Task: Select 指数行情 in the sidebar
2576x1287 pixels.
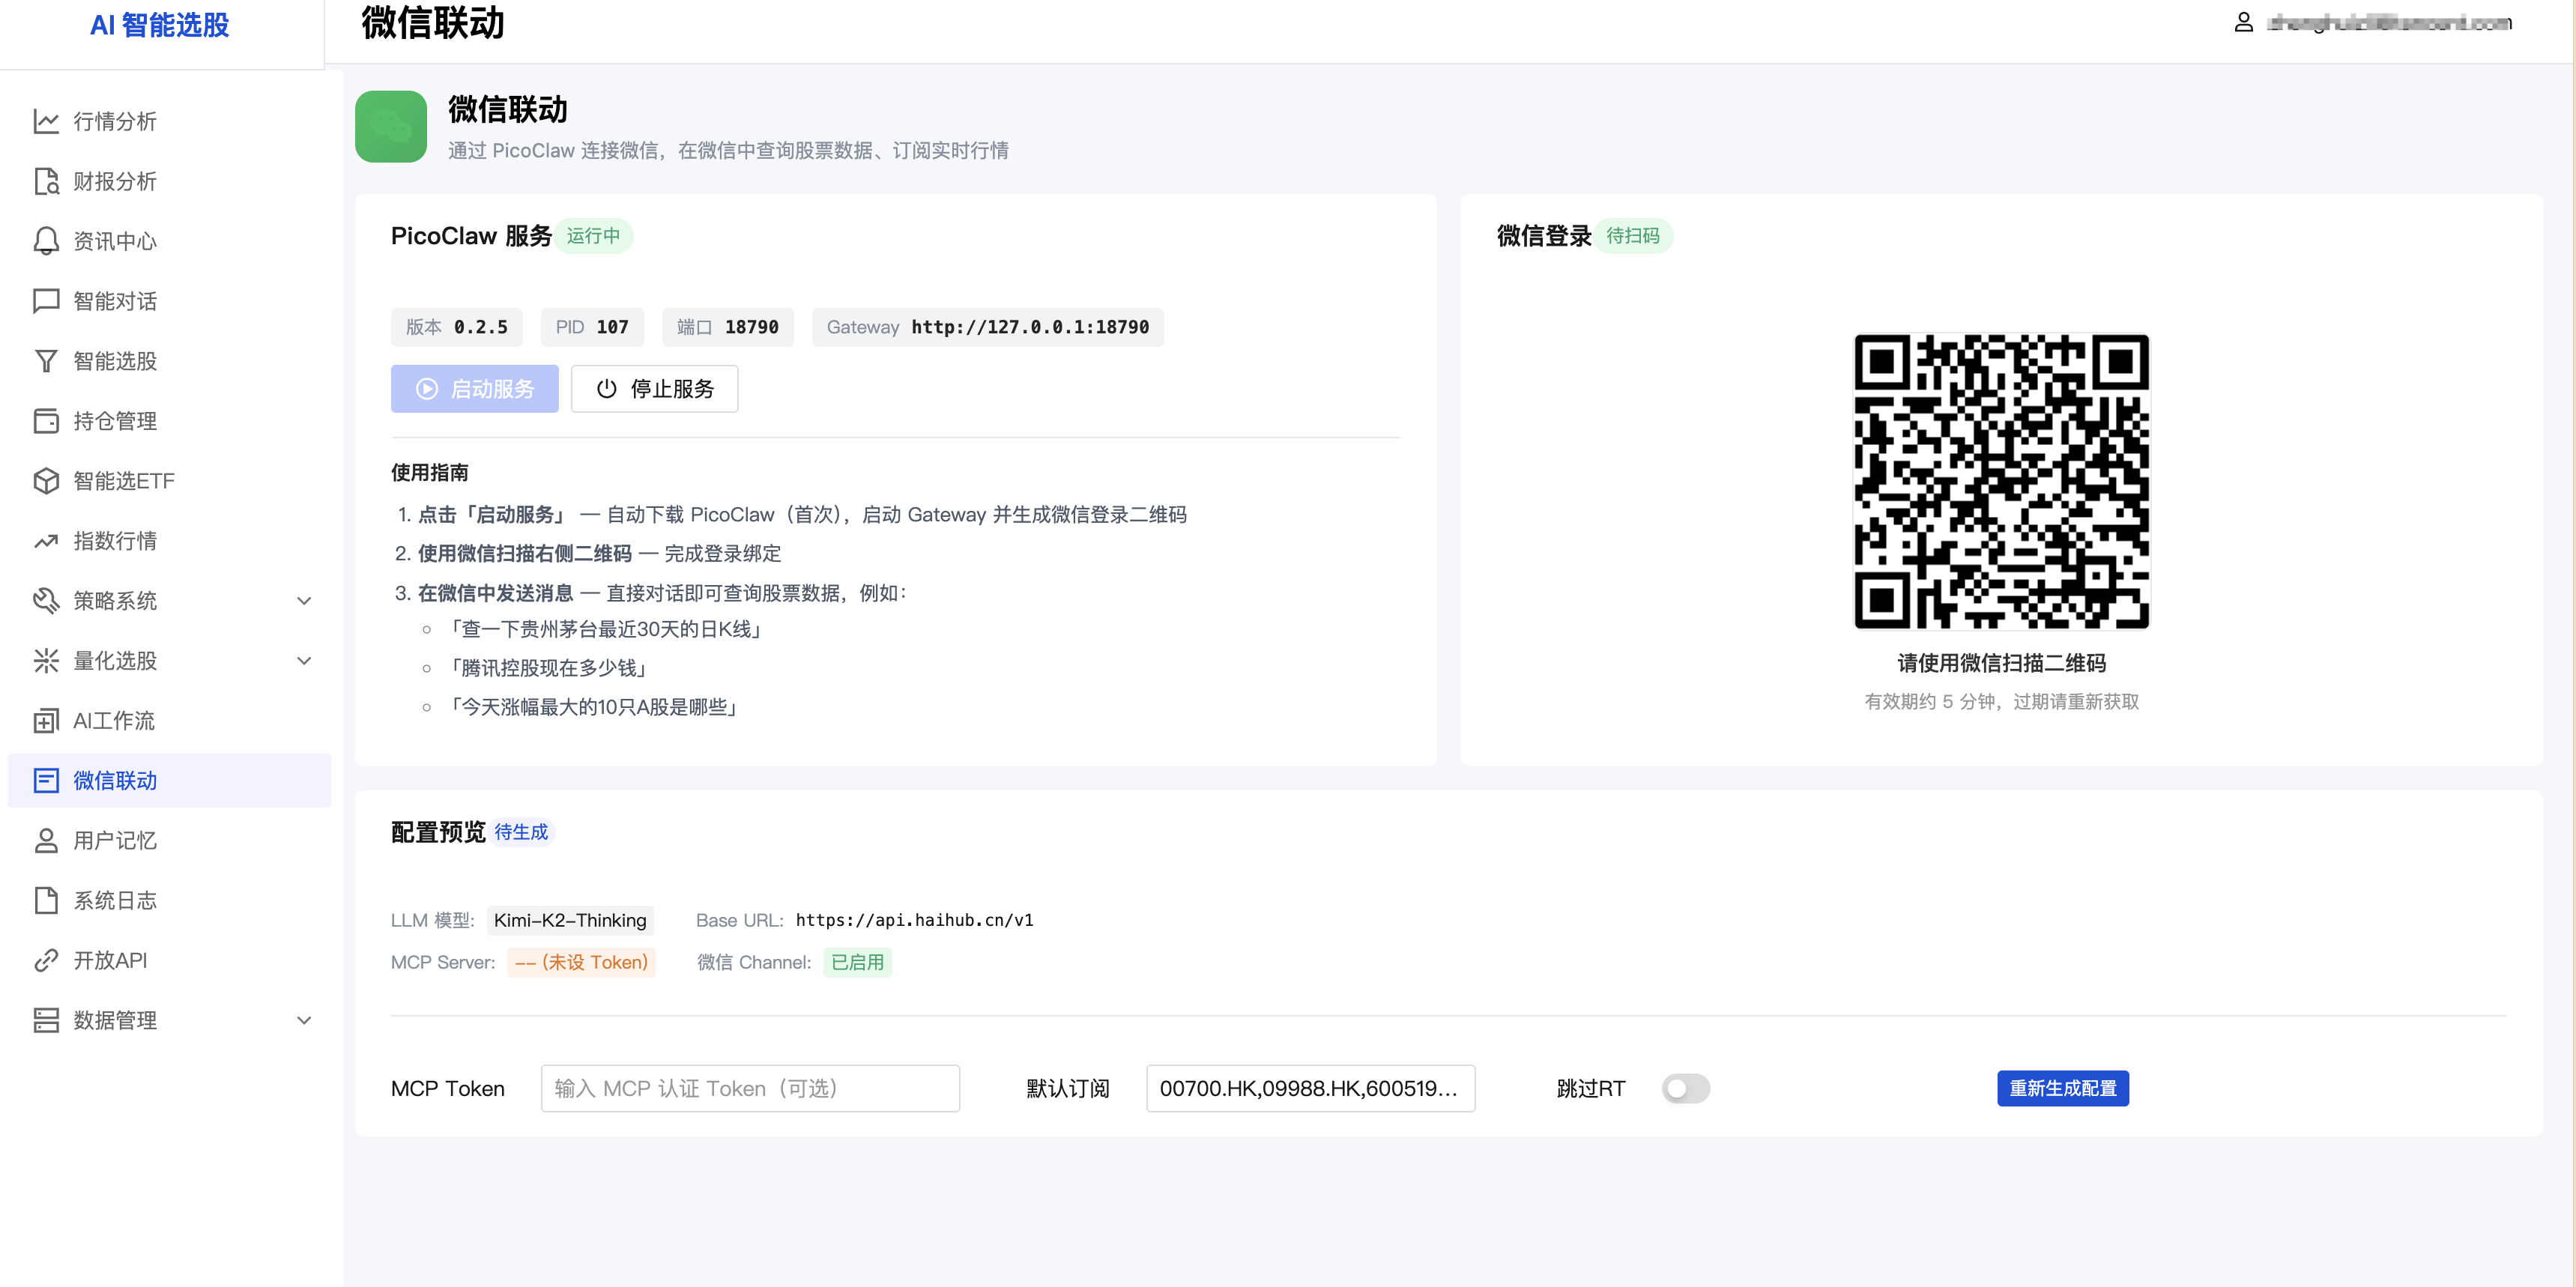Action: coord(169,541)
